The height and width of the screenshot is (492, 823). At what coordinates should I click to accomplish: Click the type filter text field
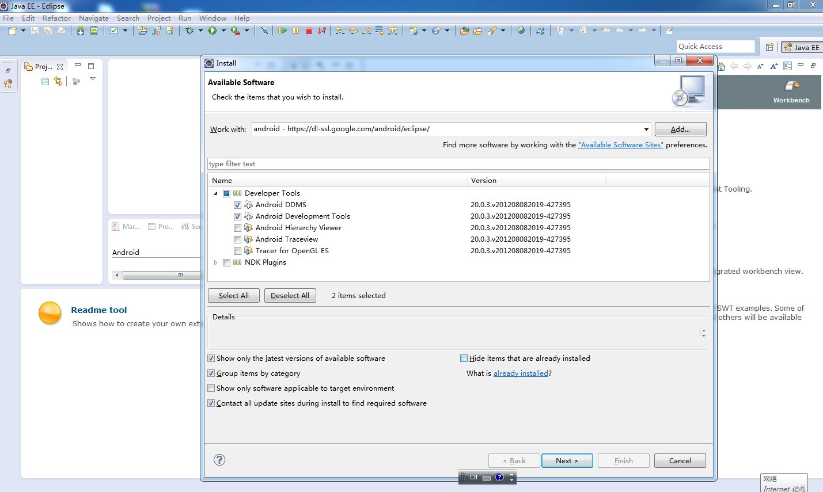point(458,164)
